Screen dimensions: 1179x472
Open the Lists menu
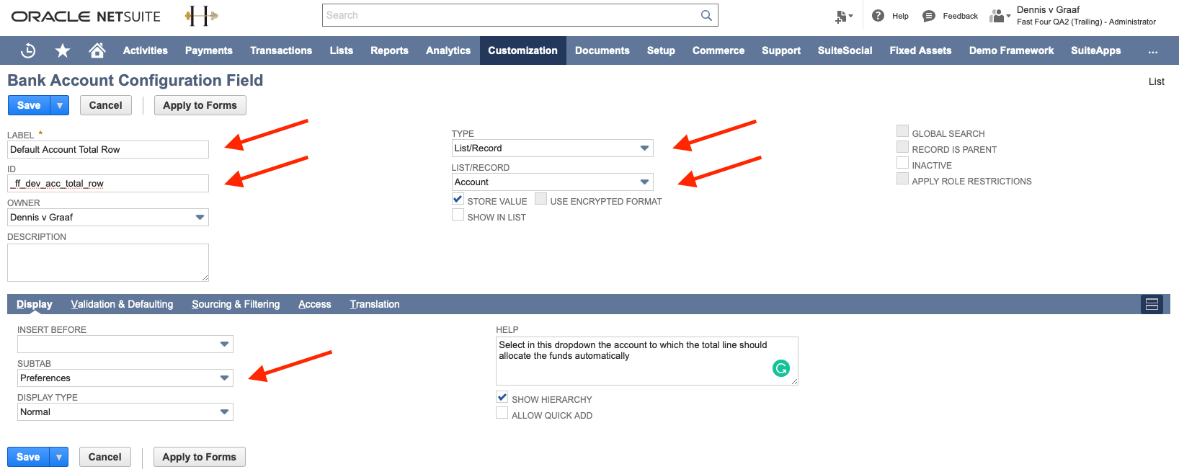pyautogui.click(x=342, y=50)
